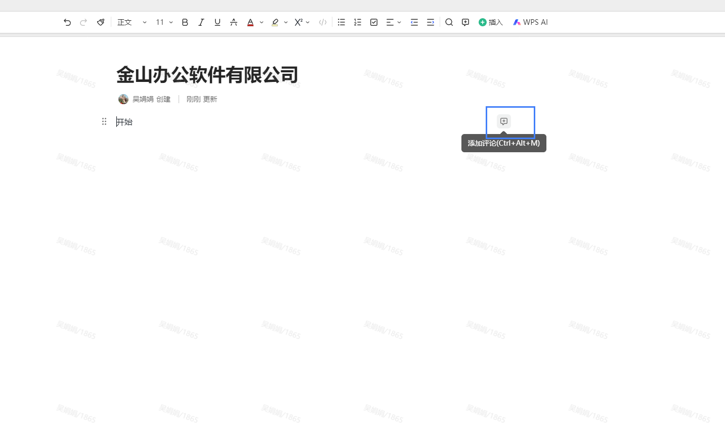Apply the highlight color marker
Image resolution: width=725 pixels, height=439 pixels.
coord(275,22)
